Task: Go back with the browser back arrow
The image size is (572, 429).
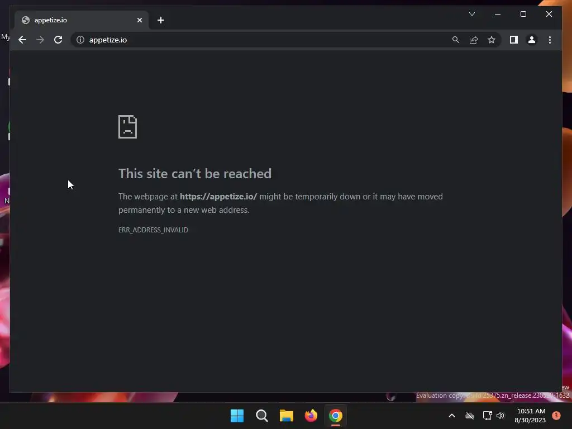Action: coord(22,40)
